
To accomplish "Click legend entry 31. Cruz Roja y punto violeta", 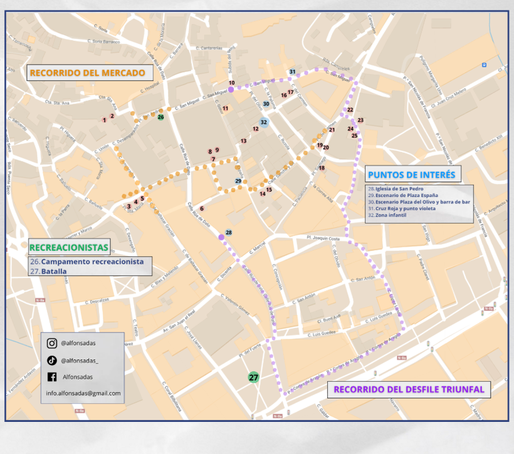I will click(x=402, y=209).
